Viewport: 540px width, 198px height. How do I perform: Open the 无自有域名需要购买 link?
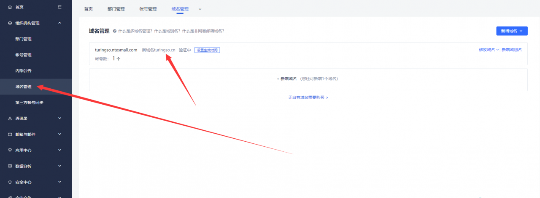(x=308, y=98)
